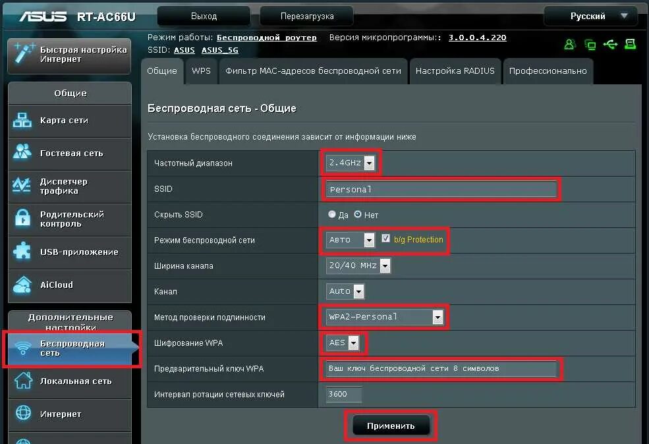Click the ASUS SSID link
Viewport: 649px width, 444px height.
pyautogui.click(x=184, y=50)
